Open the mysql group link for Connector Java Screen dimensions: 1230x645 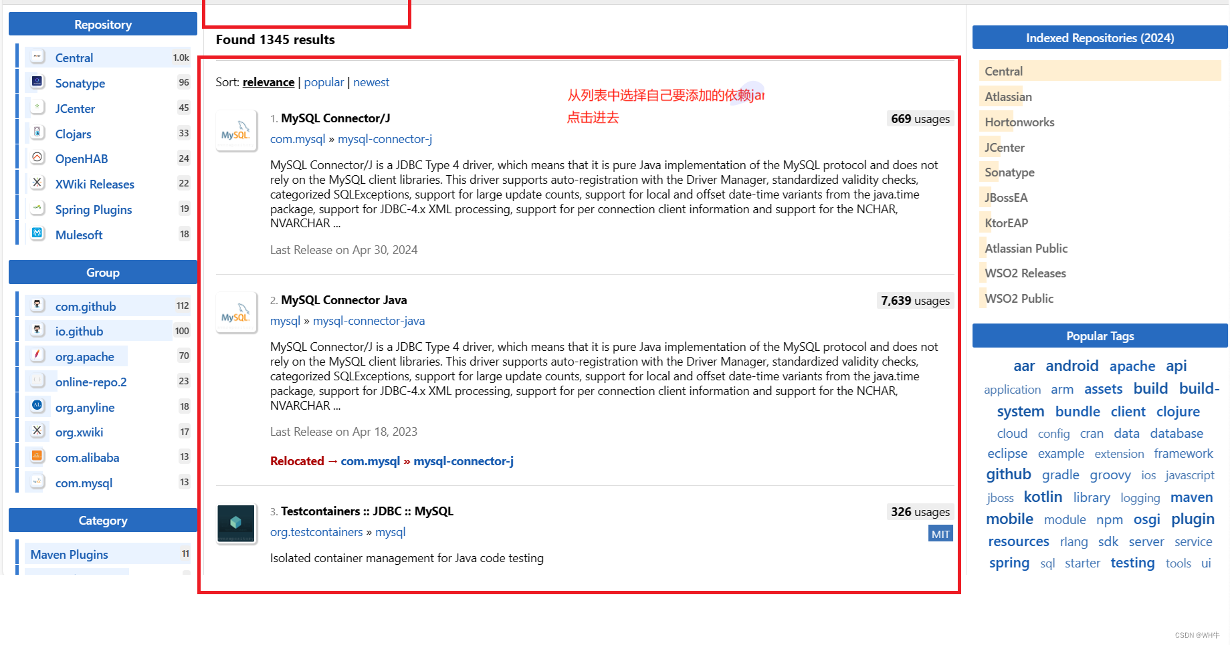point(285,321)
